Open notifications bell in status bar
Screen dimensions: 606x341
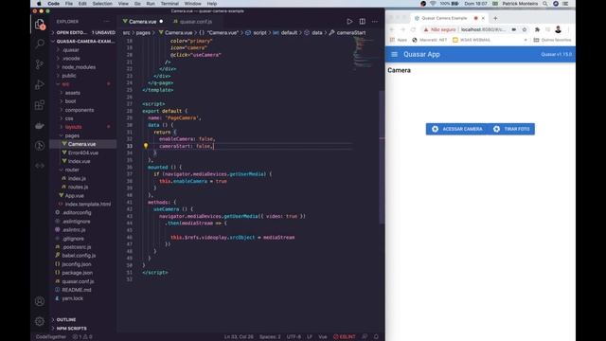pos(376,337)
